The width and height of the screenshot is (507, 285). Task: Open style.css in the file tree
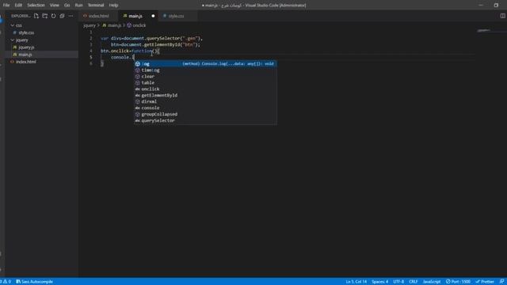coord(26,32)
